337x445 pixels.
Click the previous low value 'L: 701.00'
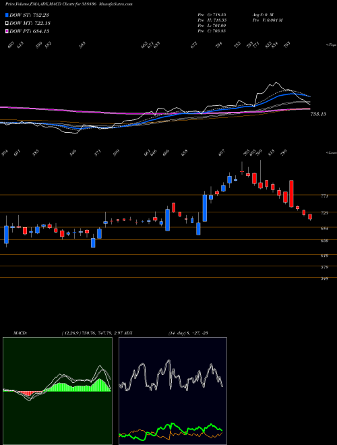tap(216, 26)
